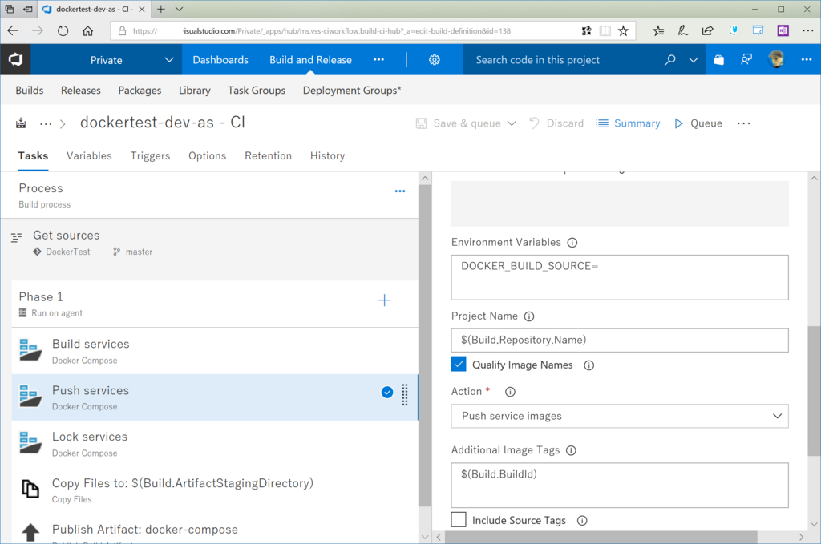Click the Queue button

pos(698,123)
